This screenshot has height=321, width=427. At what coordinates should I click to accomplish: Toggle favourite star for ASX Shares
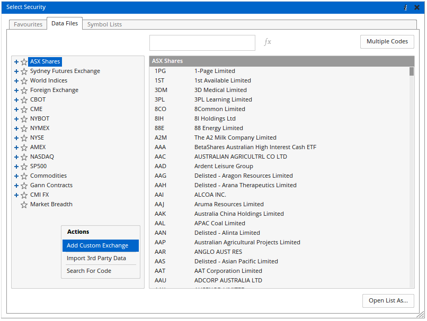24,62
